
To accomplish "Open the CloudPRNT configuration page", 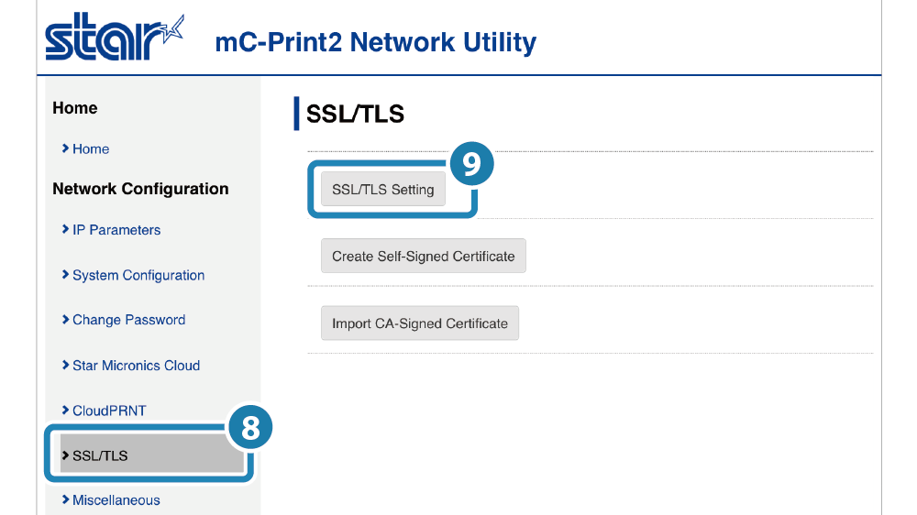I will 109,411.
